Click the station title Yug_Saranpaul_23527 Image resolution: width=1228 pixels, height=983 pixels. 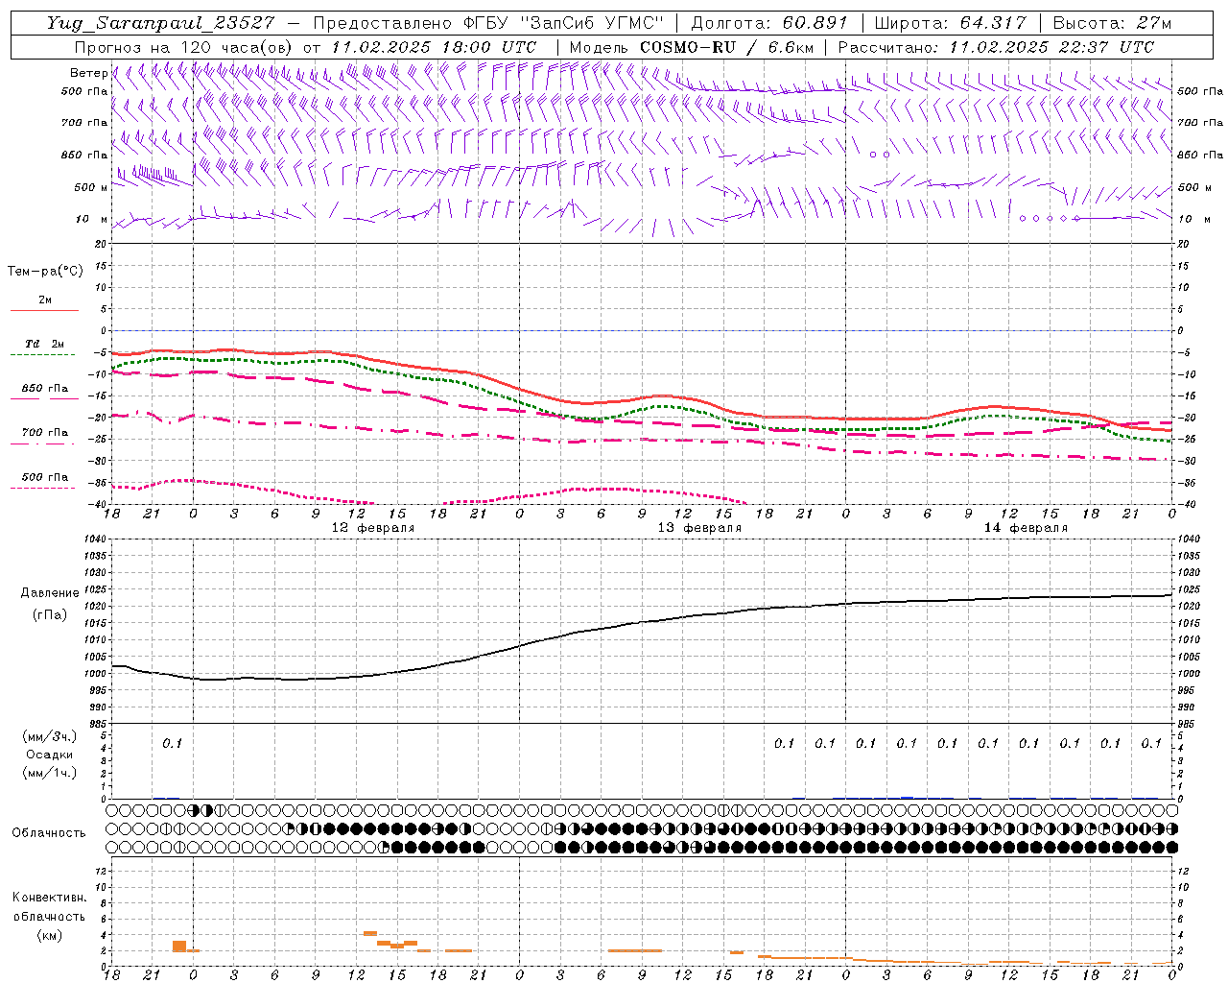160,23
